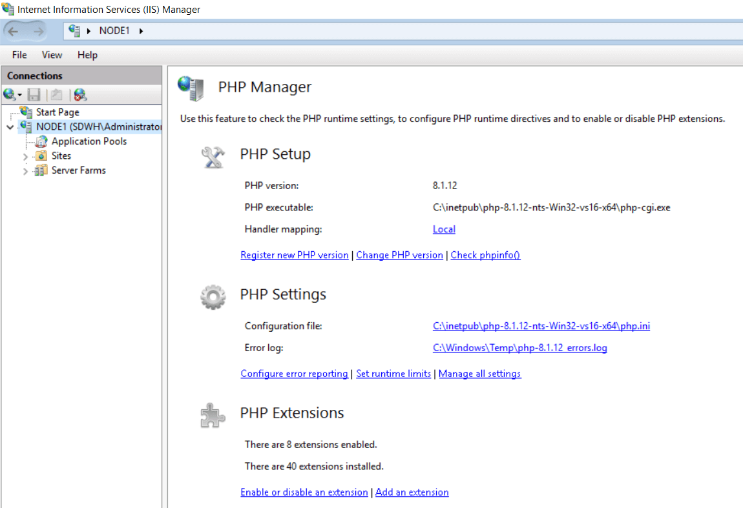Click the Up toolbar icon in Connections
Viewport: 743px width, 508px height.
(x=57, y=95)
